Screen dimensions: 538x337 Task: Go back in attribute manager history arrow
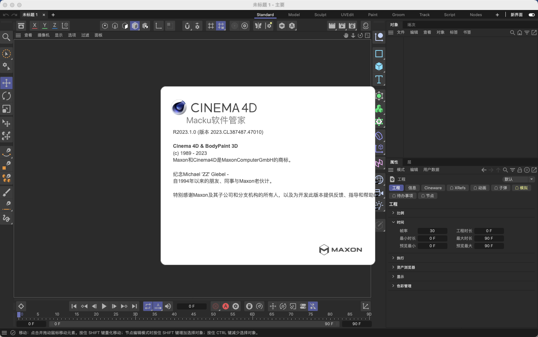click(x=484, y=170)
